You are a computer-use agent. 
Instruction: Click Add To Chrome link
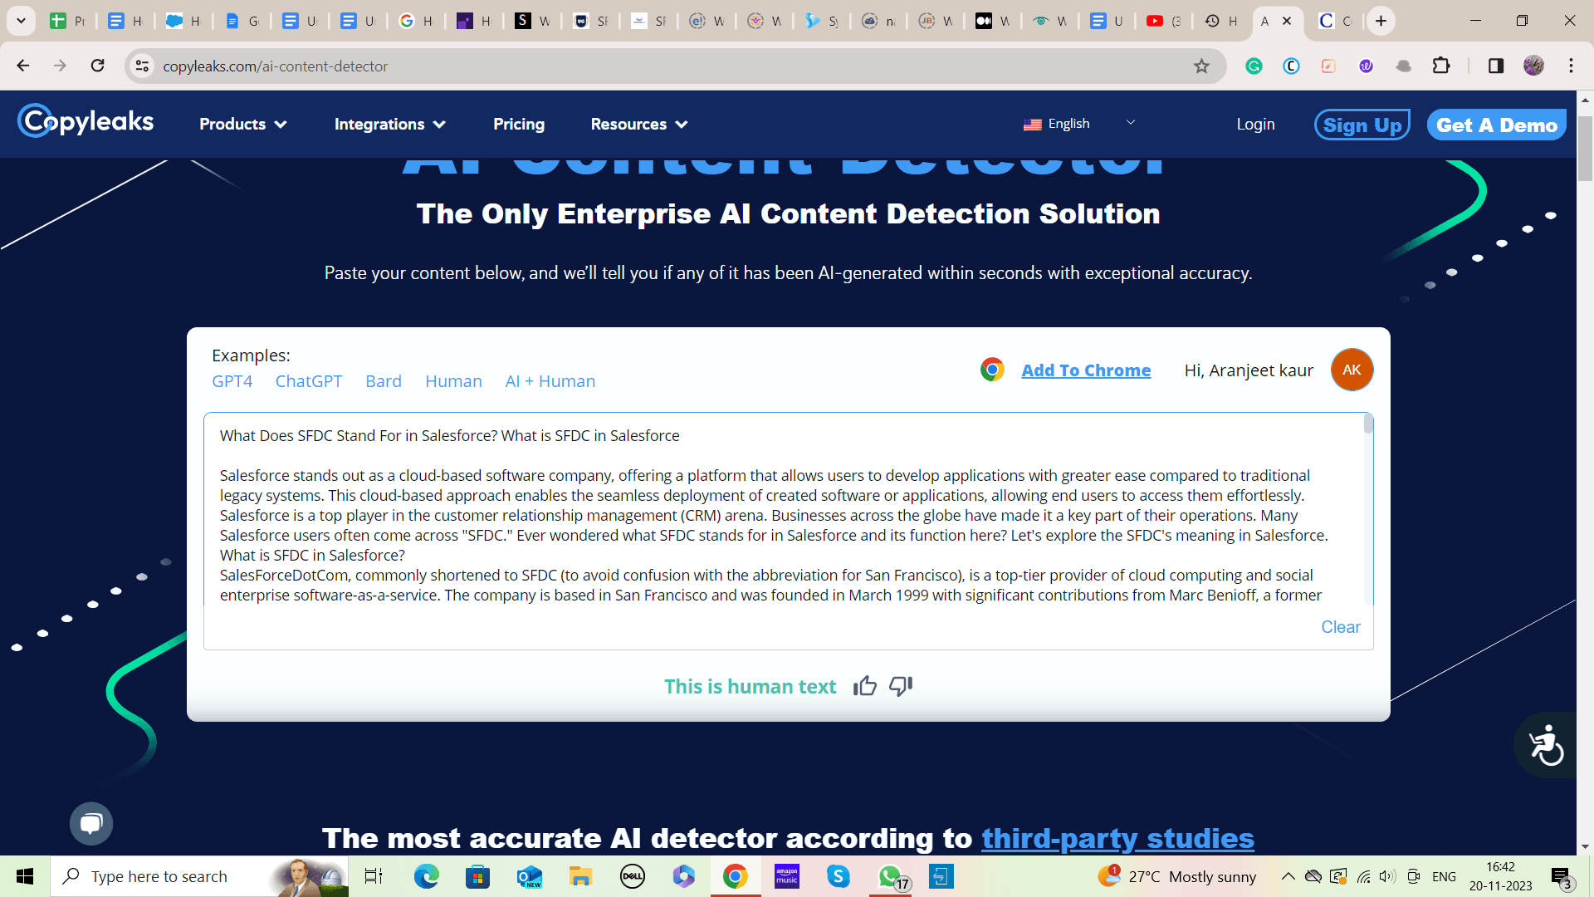(1086, 370)
